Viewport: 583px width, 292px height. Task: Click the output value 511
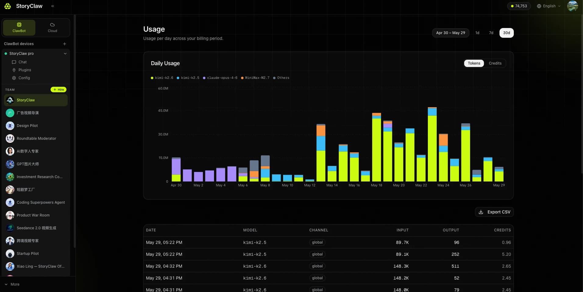coord(455,266)
